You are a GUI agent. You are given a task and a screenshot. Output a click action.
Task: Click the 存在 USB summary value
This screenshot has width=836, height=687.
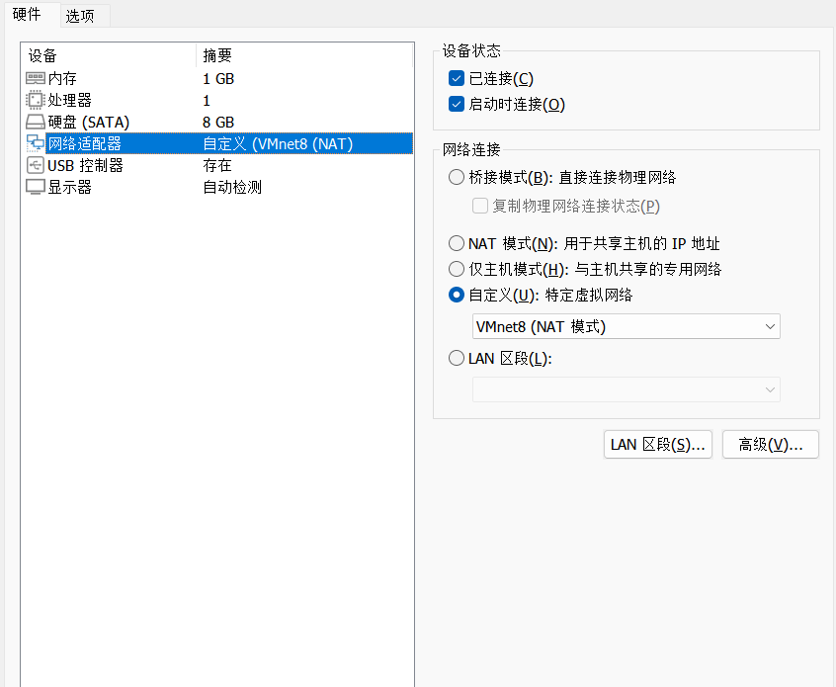[x=217, y=165]
